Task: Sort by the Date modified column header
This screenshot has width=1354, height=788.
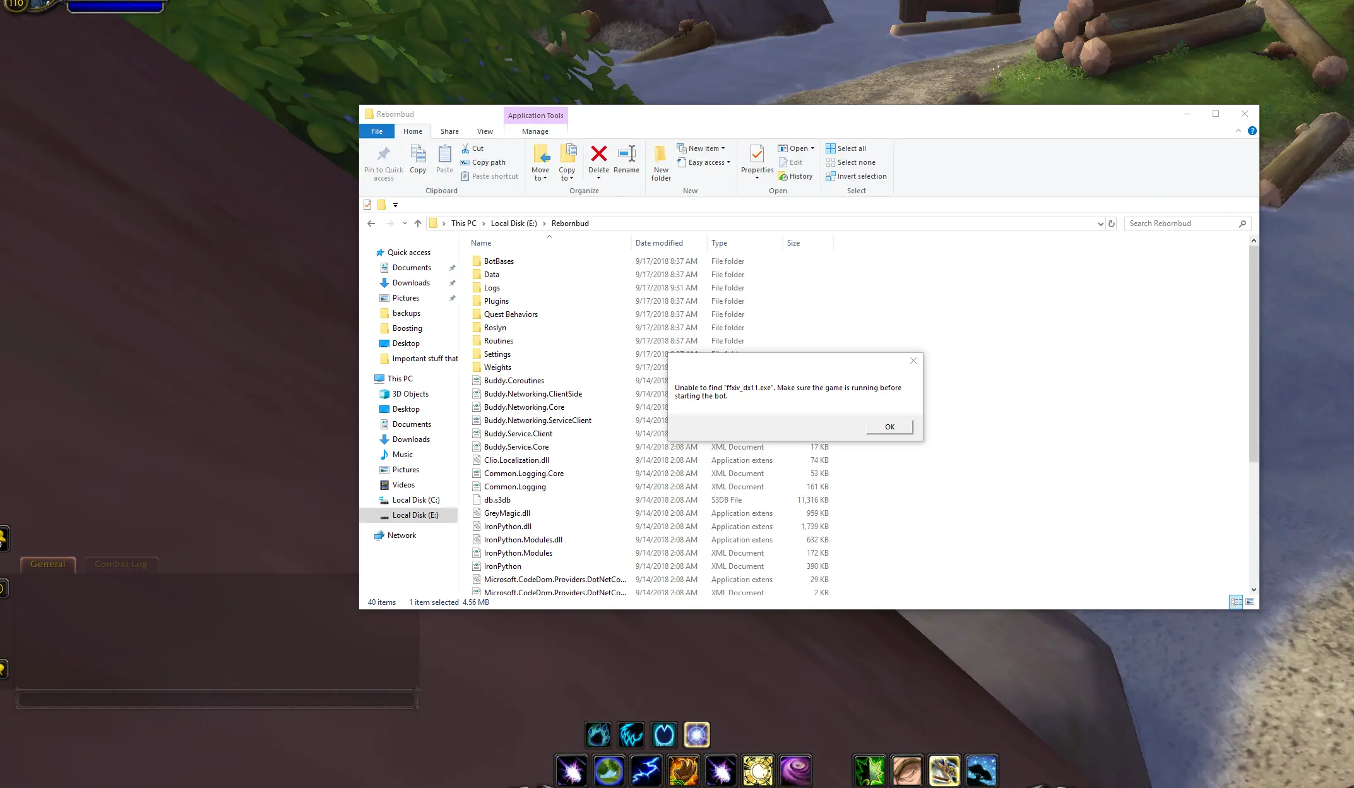Action: tap(659, 243)
